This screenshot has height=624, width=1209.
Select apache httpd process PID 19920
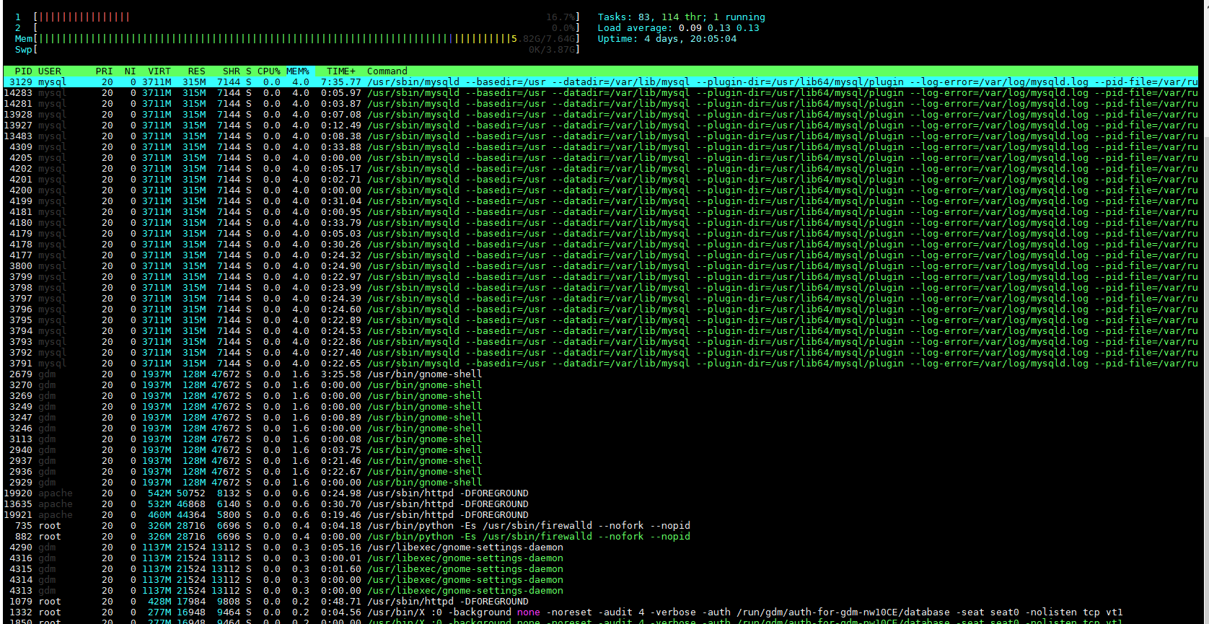pos(601,493)
